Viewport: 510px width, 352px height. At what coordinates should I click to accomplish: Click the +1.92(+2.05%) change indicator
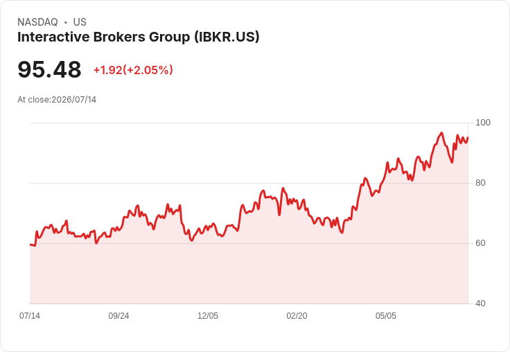[x=133, y=70]
